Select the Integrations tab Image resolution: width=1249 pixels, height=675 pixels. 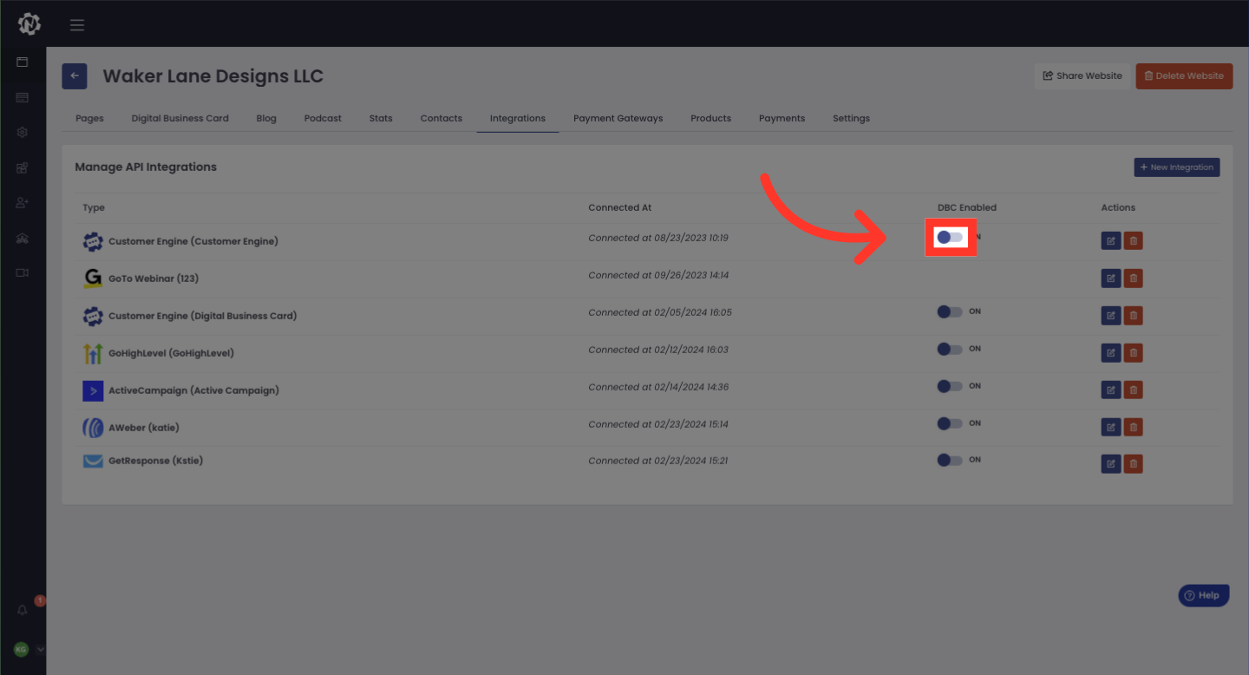click(x=518, y=118)
